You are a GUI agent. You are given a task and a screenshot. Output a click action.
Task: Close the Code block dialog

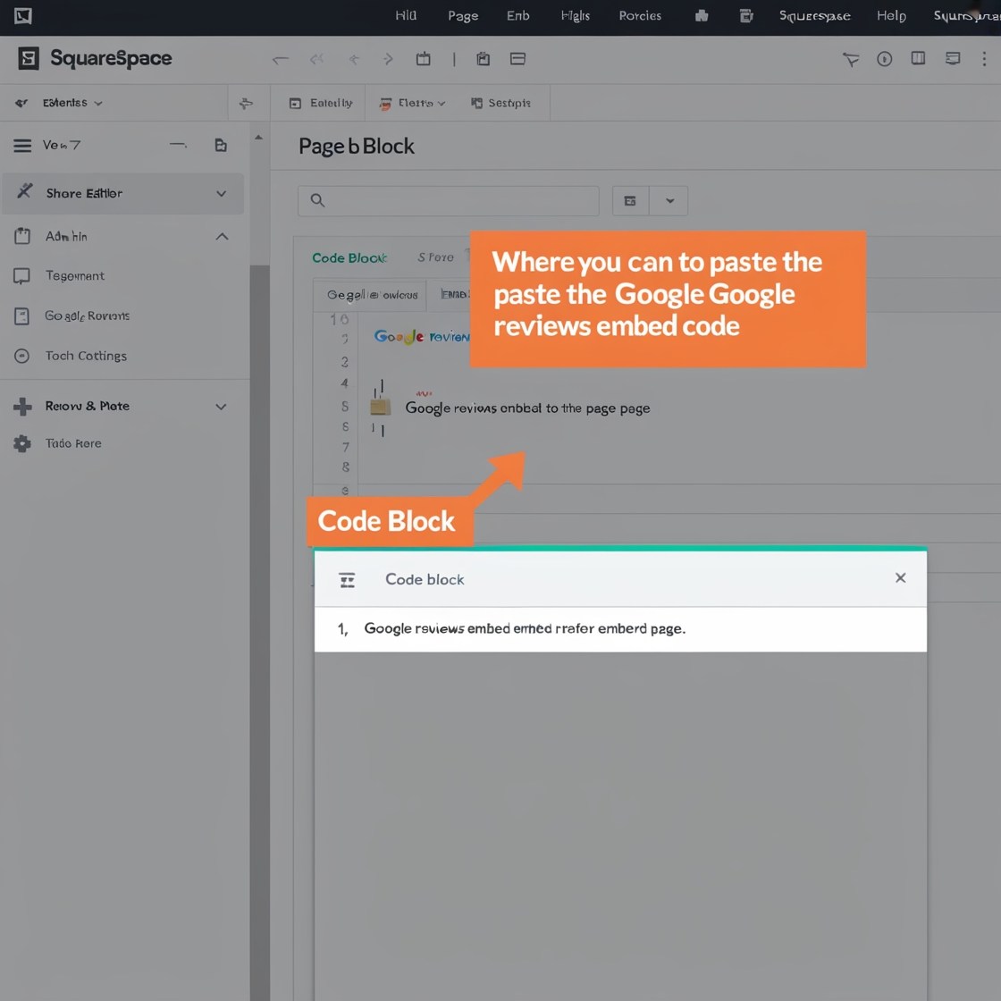(900, 577)
